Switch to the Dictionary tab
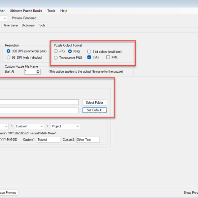The image size is (198, 198). pos(28,25)
